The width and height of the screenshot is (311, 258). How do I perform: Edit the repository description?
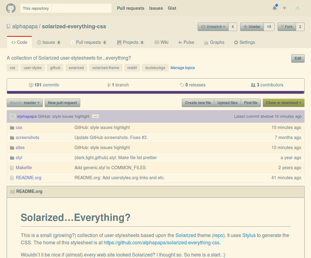pos(298,58)
